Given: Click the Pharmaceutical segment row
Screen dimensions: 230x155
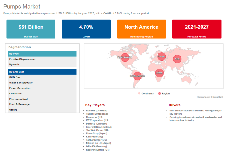Looking at the screenshot, I should (18, 99).
